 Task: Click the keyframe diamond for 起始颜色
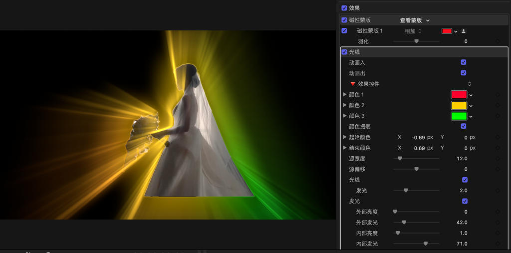coord(498,137)
